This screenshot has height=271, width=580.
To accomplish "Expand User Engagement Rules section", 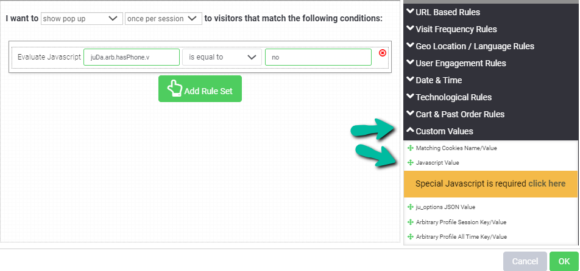I will point(456,63).
